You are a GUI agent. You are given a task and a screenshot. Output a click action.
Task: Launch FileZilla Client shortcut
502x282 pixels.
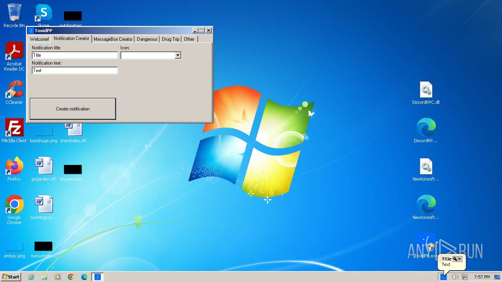coord(14,130)
